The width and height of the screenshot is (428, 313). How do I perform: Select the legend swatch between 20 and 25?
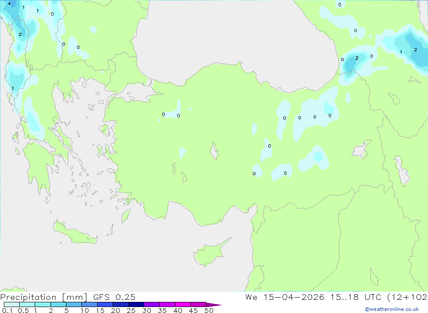pyautogui.click(x=120, y=304)
